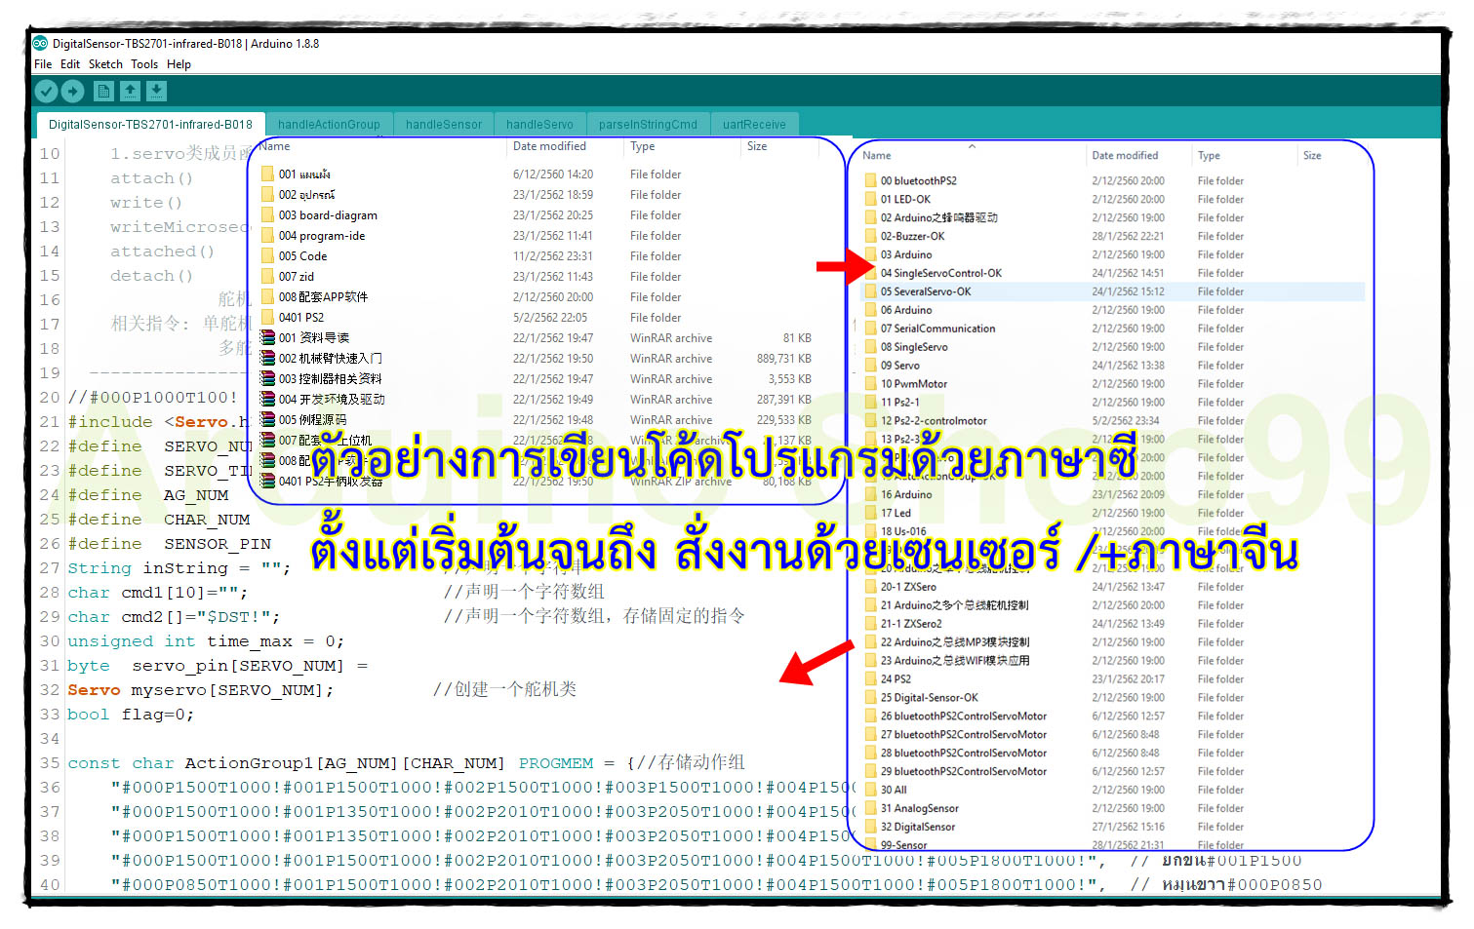Open the File menu
1474x929 pixels.
[x=43, y=64]
